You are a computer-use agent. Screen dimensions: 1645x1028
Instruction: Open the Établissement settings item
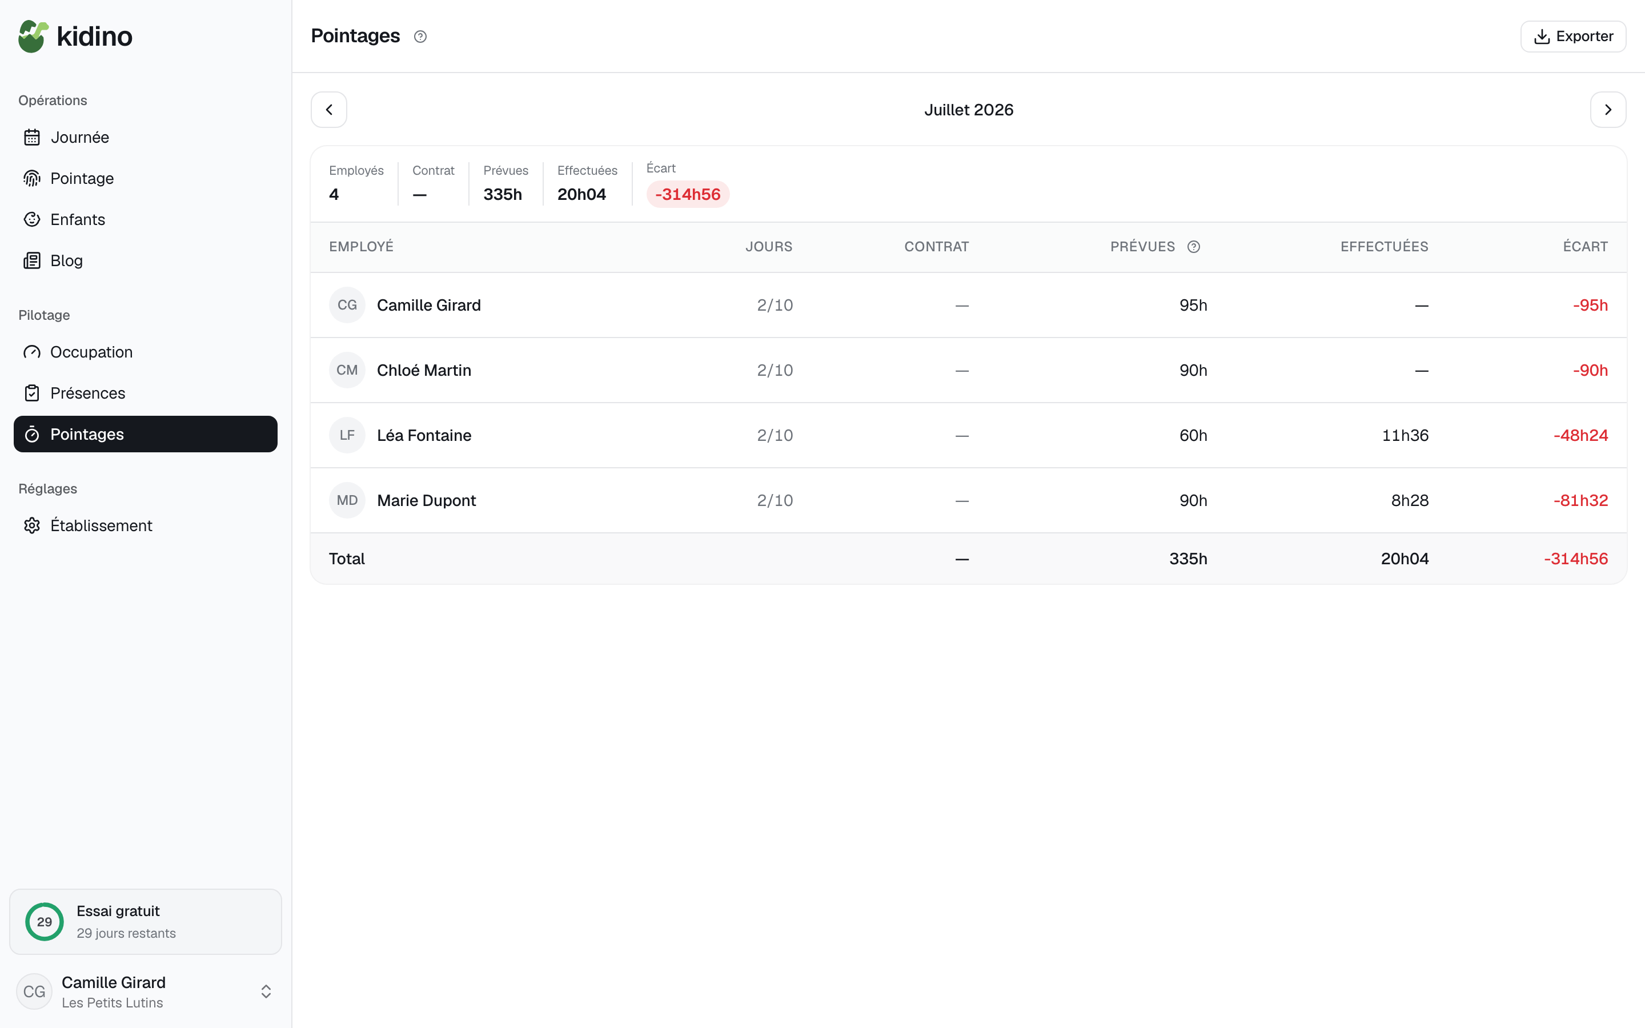[146, 525]
